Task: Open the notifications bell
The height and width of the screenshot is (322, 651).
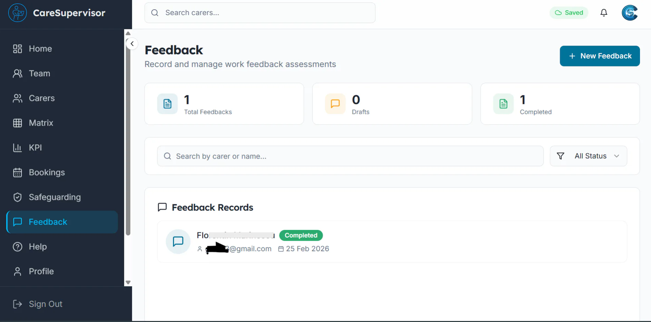Action: 604,13
